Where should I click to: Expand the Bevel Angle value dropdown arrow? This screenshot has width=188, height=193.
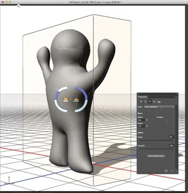[x=147, y=126]
